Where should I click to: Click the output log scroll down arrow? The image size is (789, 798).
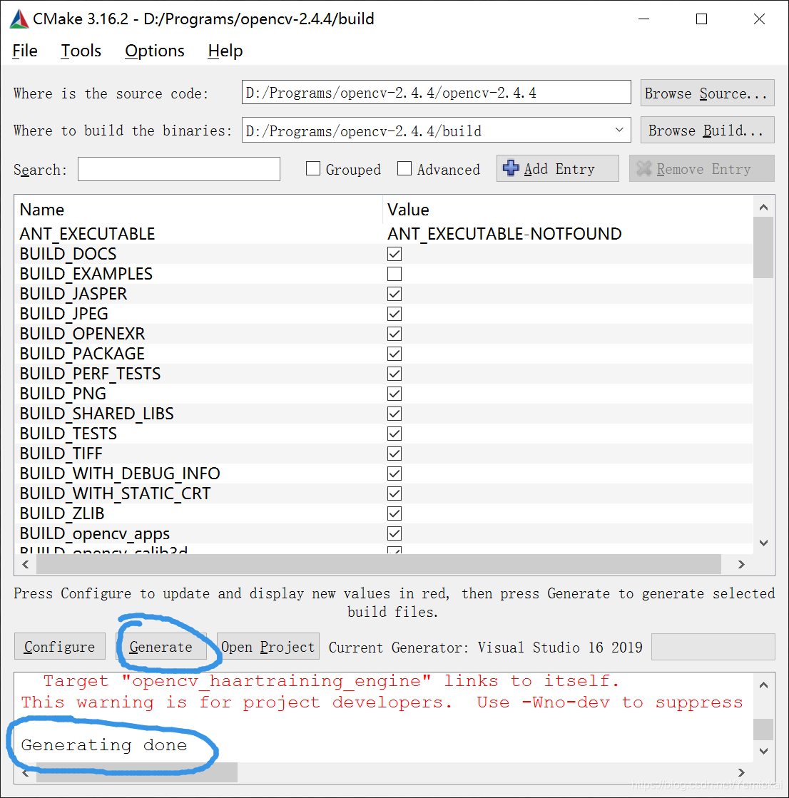pos(763,751)
